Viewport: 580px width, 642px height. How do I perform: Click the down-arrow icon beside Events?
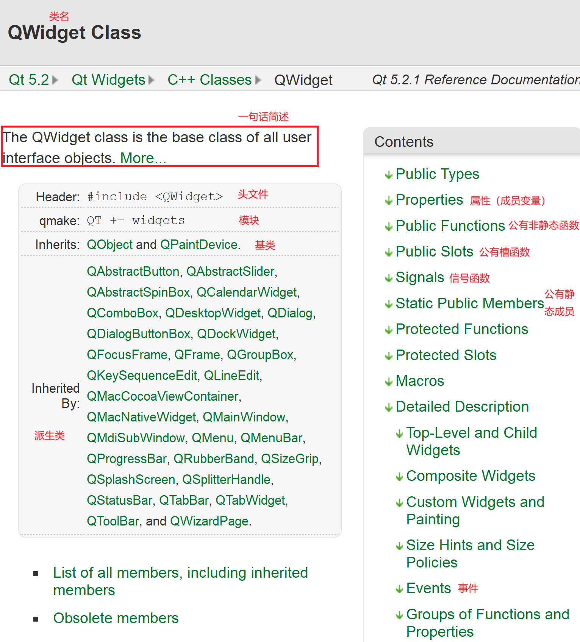[x=399, y=589]
